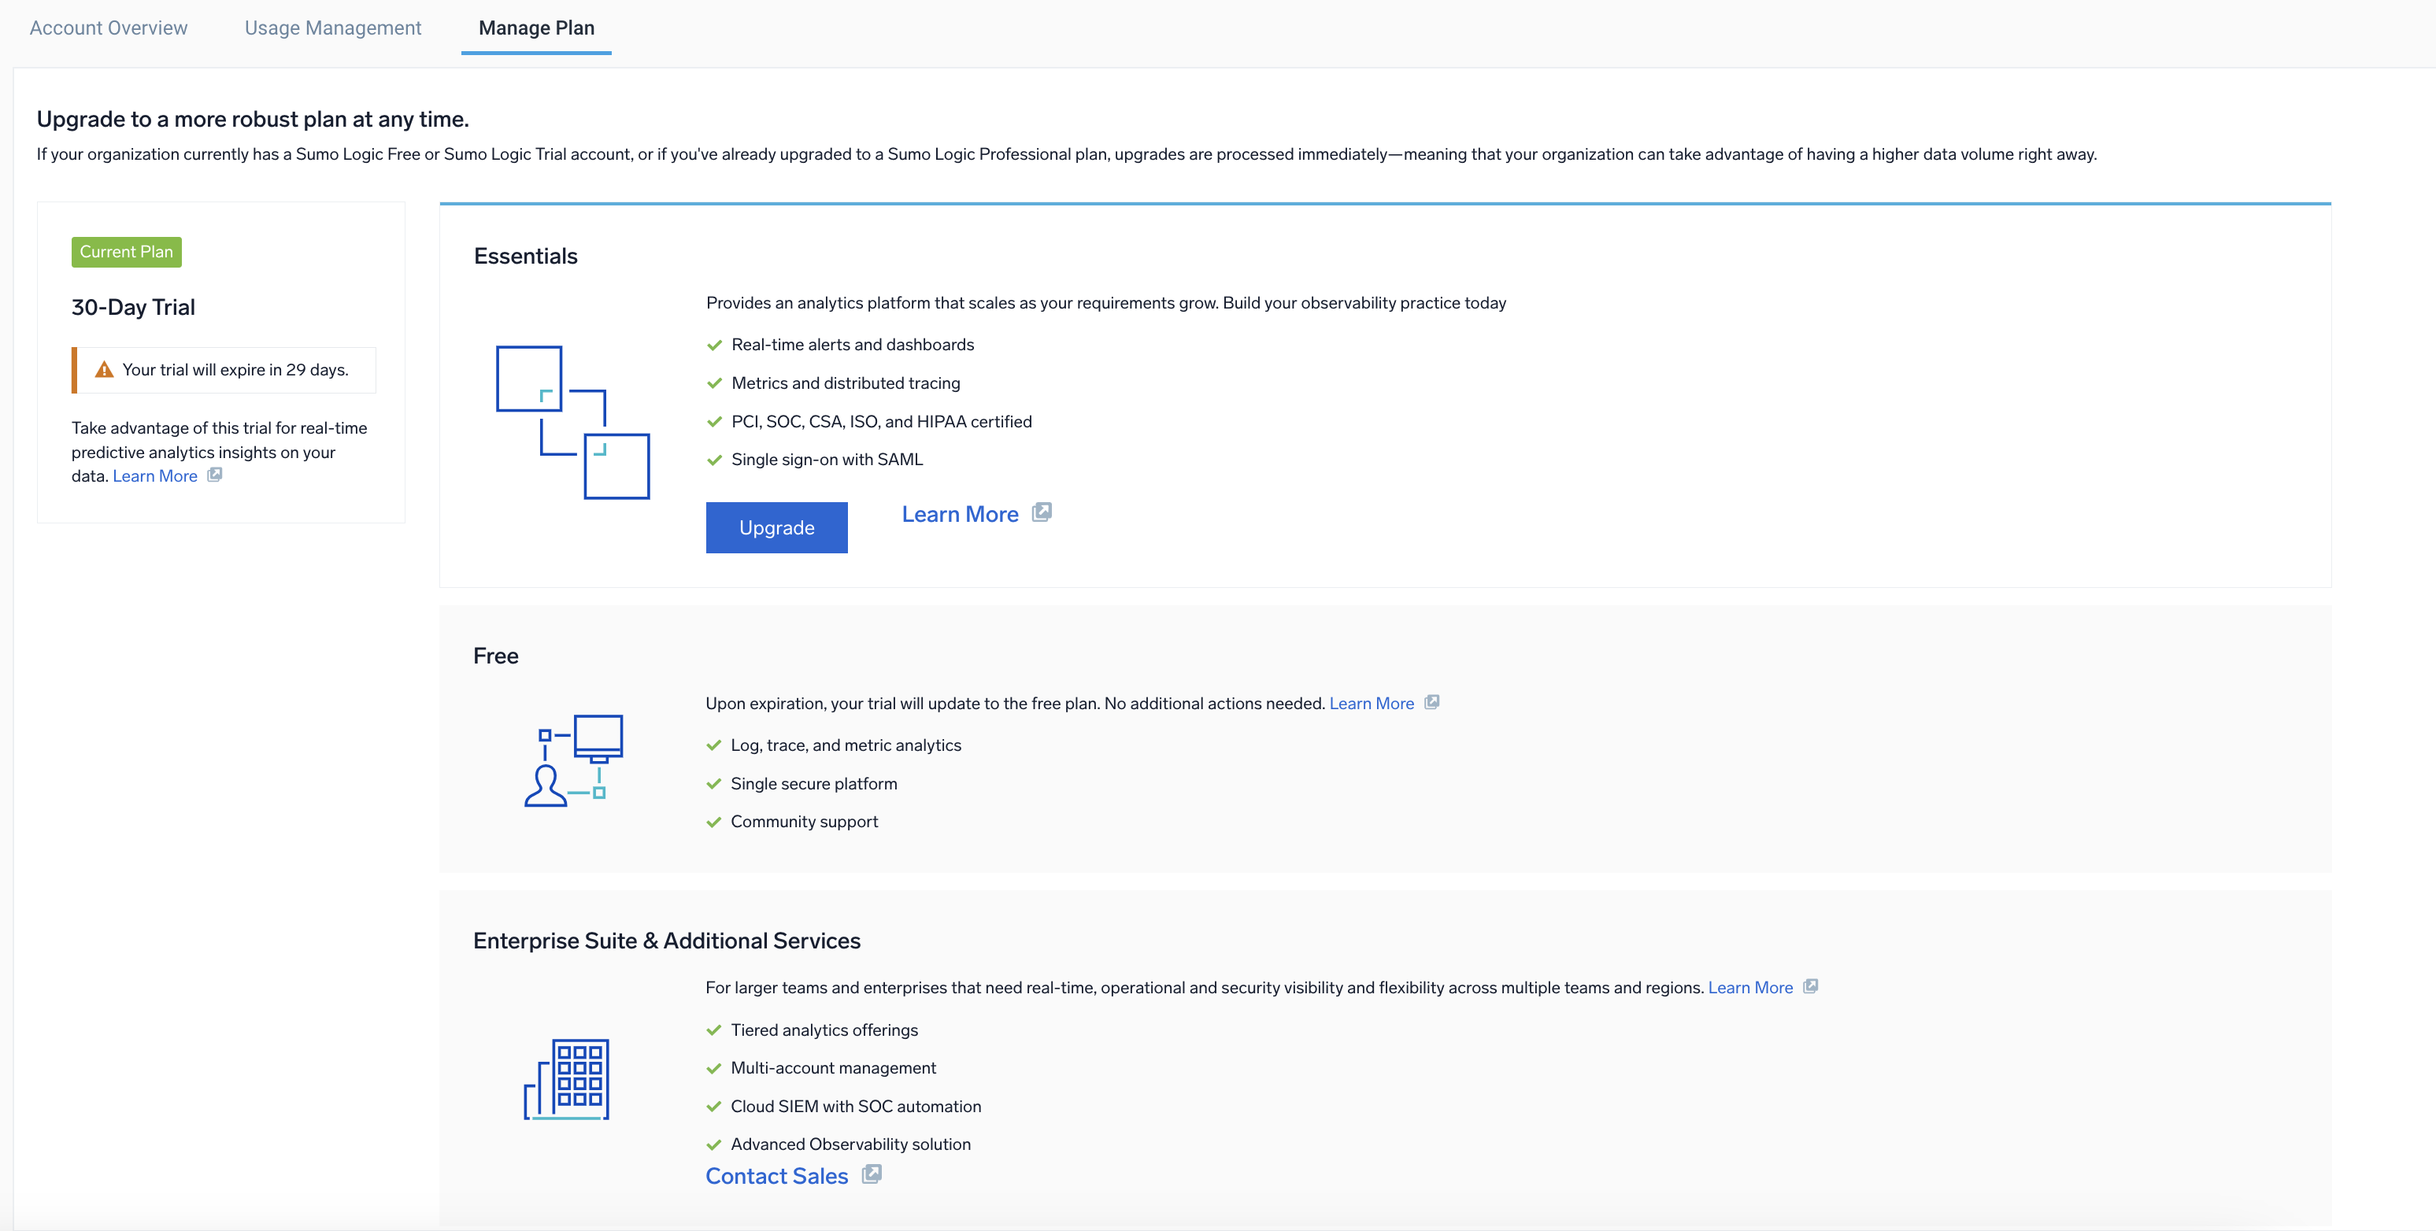Click 'Metrics and distributed tracing' feature text

coord(846,384)
